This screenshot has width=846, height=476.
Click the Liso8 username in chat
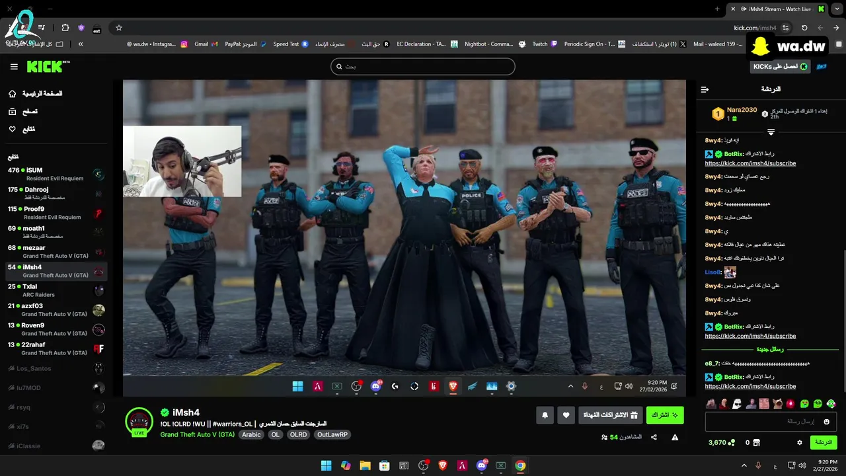[x=712, y=272]
